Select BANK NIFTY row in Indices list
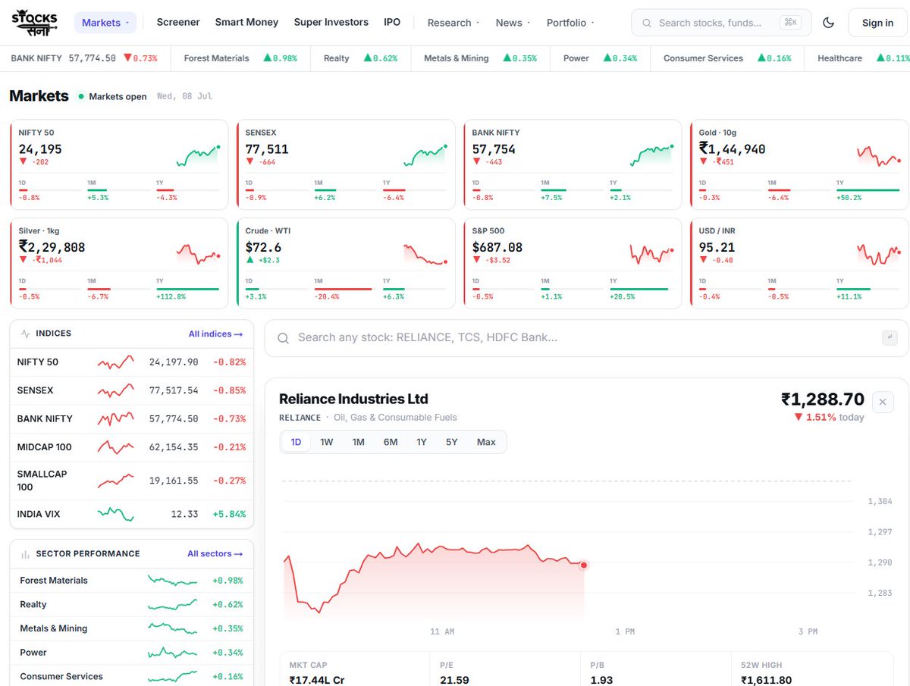The image size is (910, 686). point(131,418)
